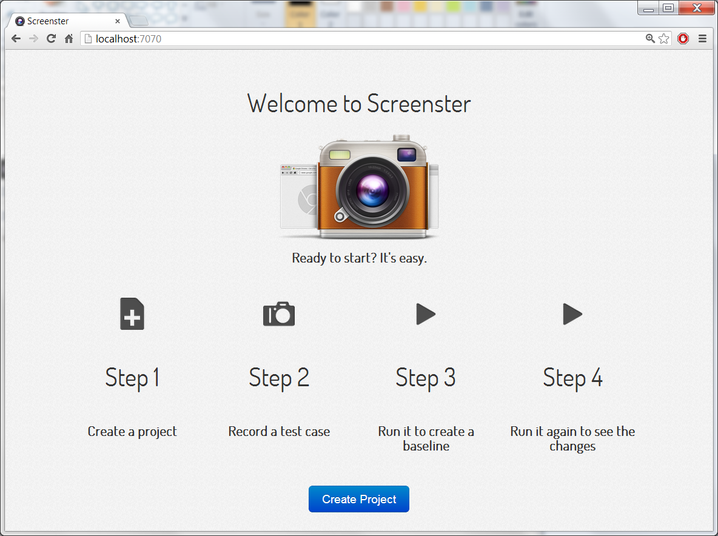Bookmark this page with the star icon
718x536 pixels.
[664, 39]
